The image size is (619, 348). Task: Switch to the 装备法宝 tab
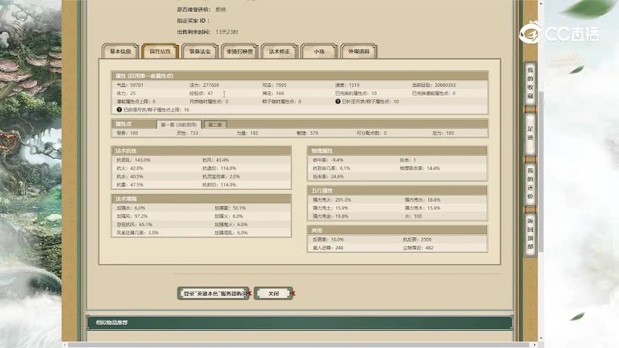[200, 51]
